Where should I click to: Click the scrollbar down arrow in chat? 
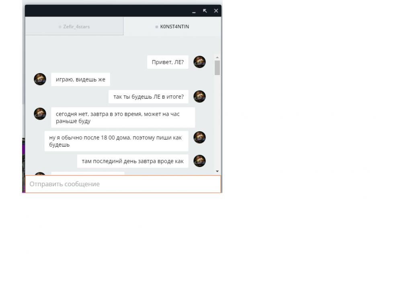pos(217,171)
